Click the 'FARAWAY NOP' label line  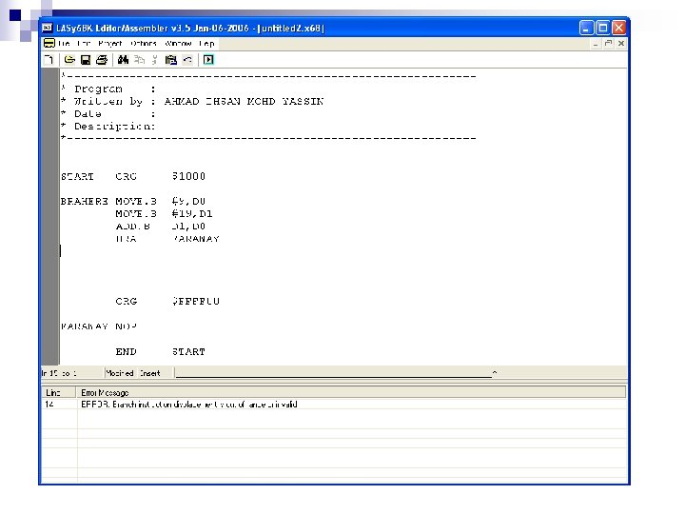pos(99,326)
